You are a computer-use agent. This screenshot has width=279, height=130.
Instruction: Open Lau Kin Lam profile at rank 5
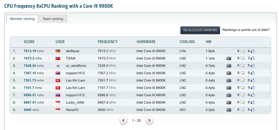(75, 80)
